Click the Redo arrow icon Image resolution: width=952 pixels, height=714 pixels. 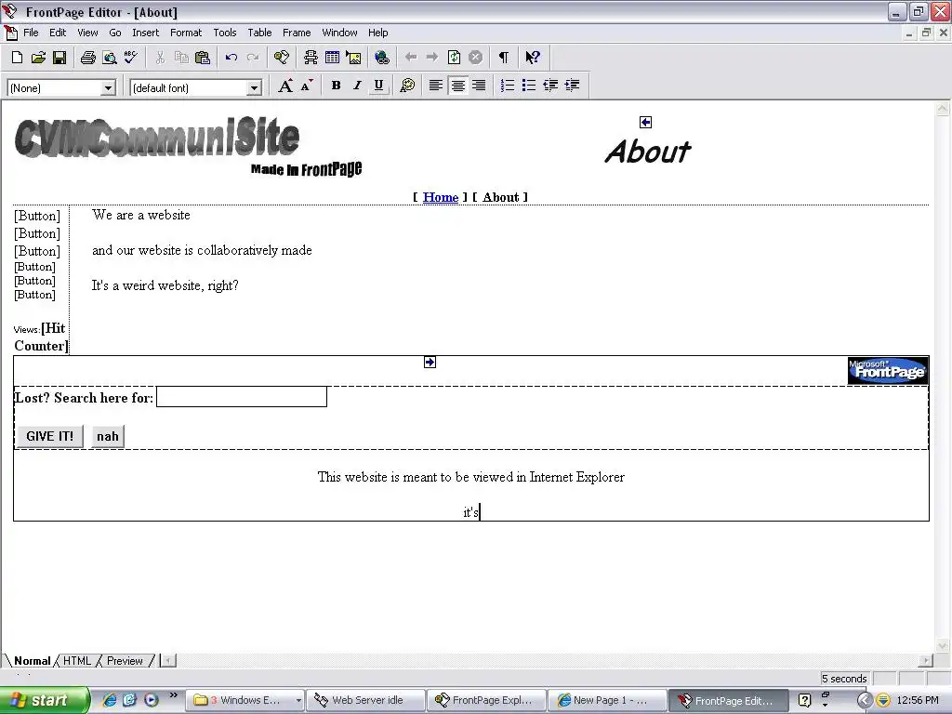pyautogui.click(x=253, y=58)
